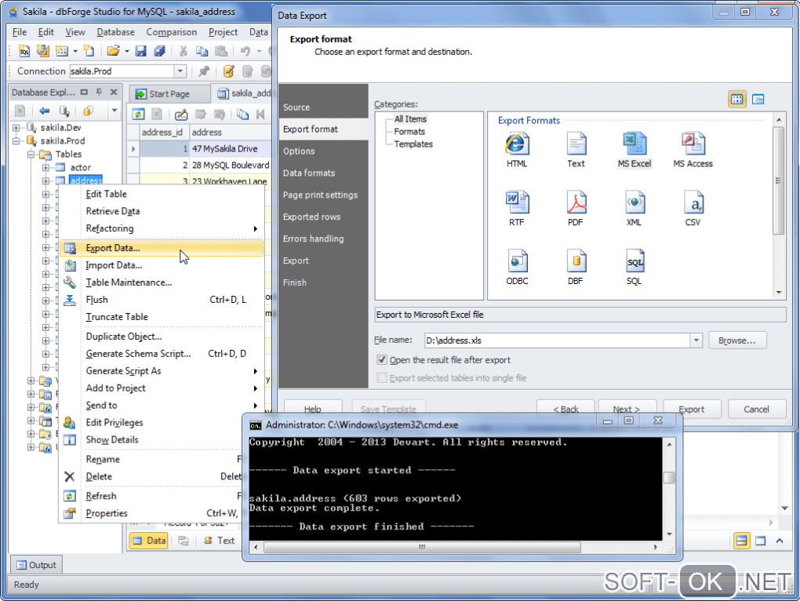800x601 pixels.
Task: Click Cancel in Data Export dialog
Action: click(x=756, y=409)
